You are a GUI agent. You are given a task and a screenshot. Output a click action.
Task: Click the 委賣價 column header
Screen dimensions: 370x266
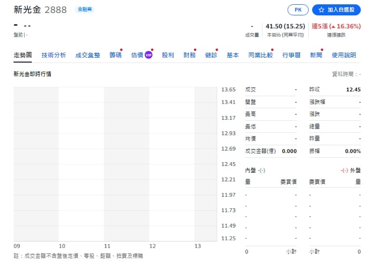pyautogui.click(x=317, y=181)
